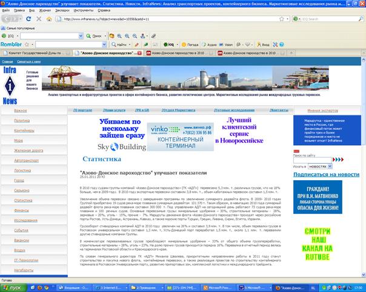Open the Поиск button dropdown arrow
Screen dimensions: 366x292
coord(105,36)
